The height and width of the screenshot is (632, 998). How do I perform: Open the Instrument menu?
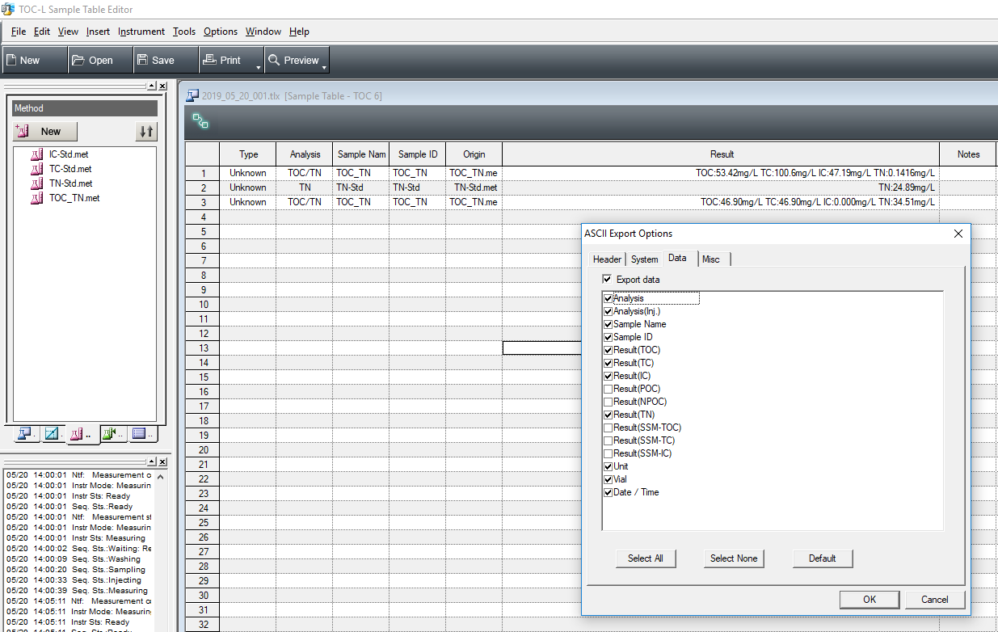pyautogui.click(x=141, y=32)
